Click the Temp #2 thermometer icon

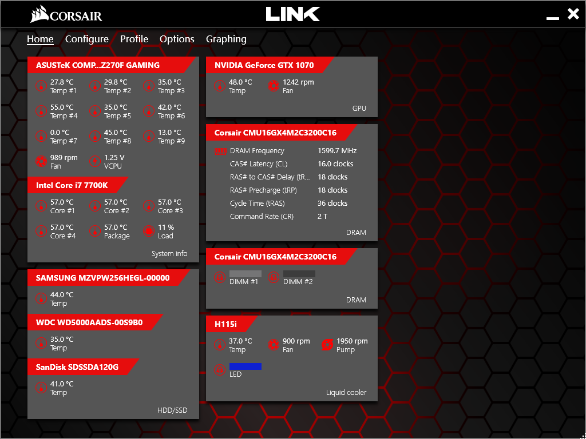pyautogui.click(x=94, y=86)
